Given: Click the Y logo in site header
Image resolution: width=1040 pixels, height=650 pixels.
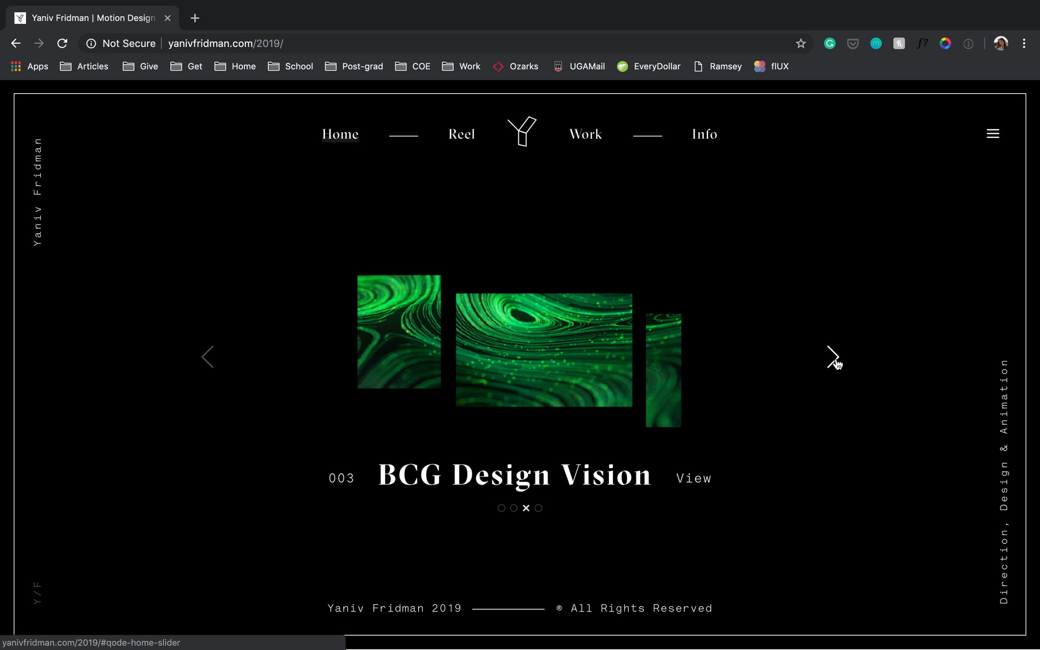Looking at the screenshot, I should 522,131.
